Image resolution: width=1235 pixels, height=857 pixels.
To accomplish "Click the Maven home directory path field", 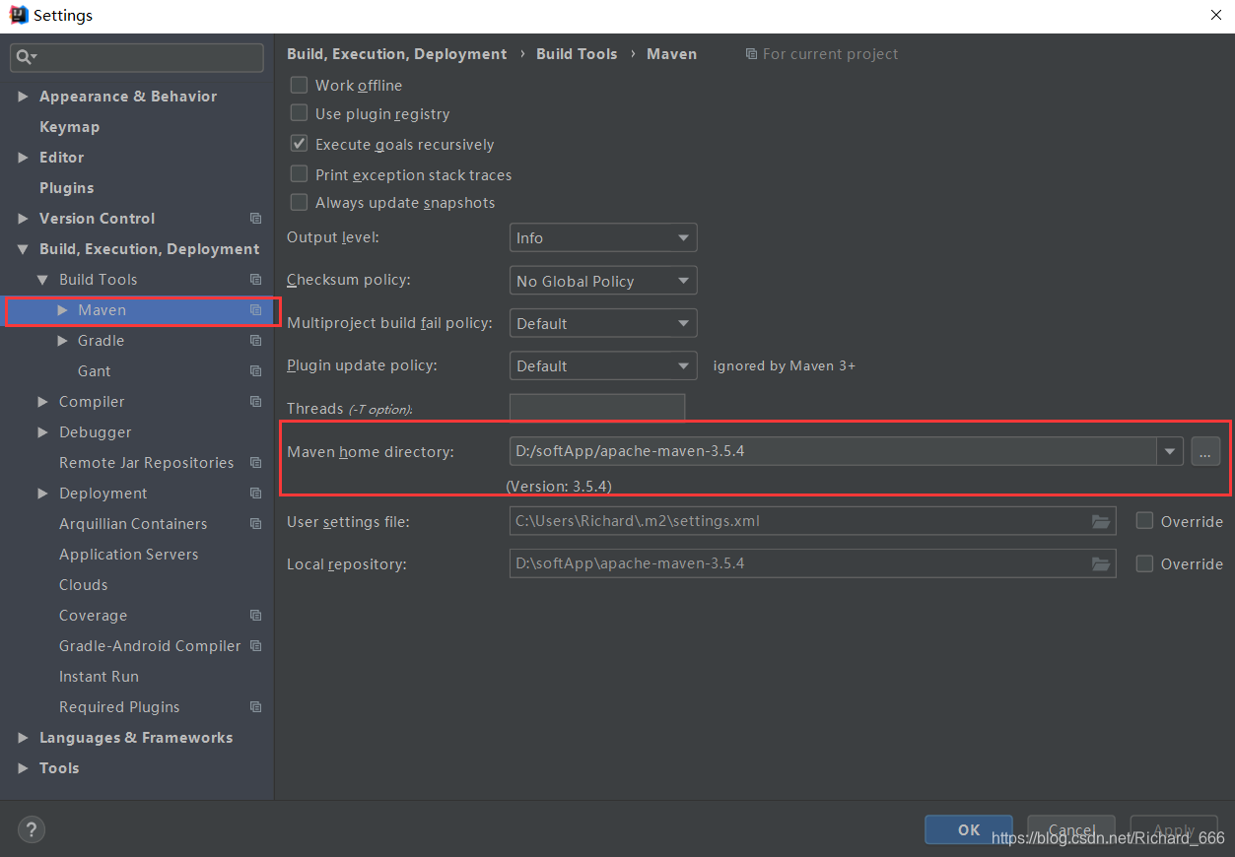I will coord(834,451).
